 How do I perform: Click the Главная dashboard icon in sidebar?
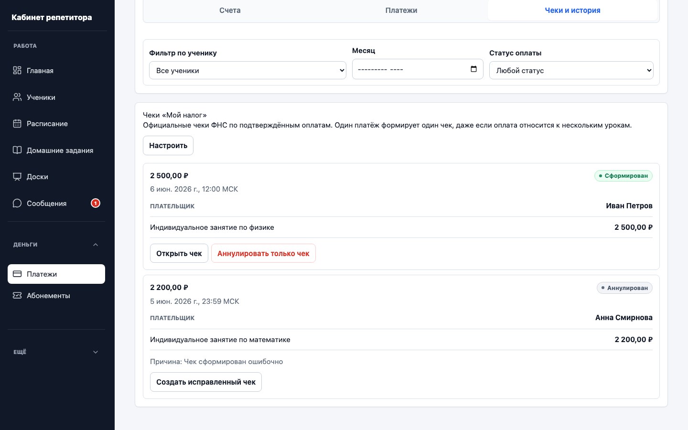[x=17, y=70]
